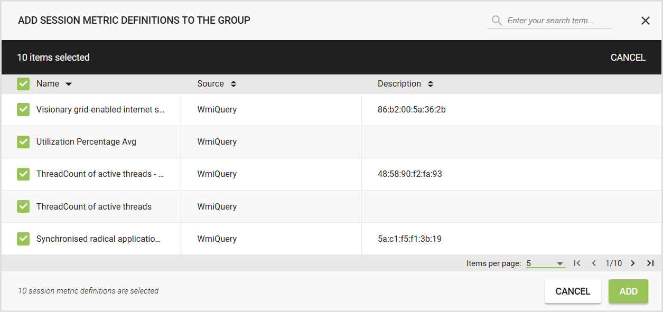Screen dimensions: 663x312
Task: Click the Description column header label
Action: tap(399, 83)
